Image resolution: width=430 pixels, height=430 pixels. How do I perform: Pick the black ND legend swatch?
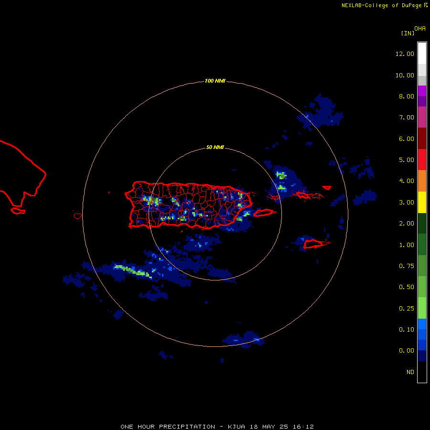click(x=422, y=372)
